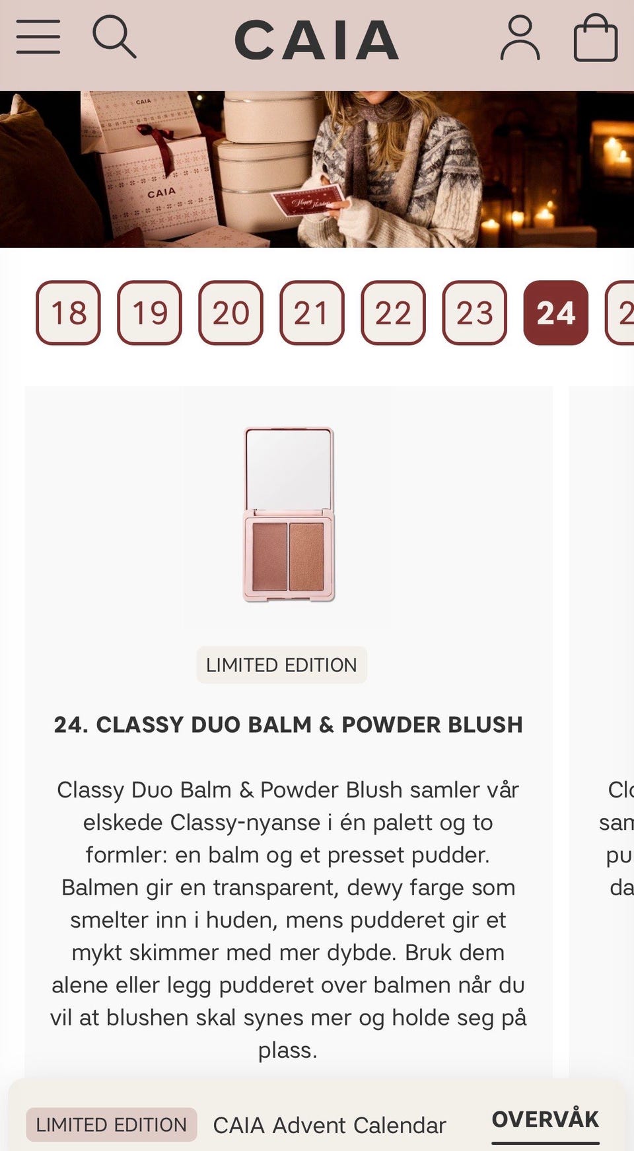Select advent calendar day 23
The image size is (634, 1151).
point(475,313)
